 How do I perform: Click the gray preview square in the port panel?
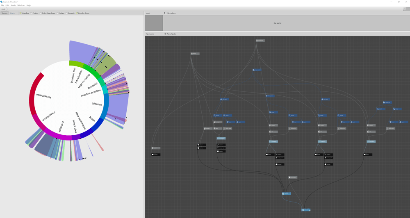tap(154, 23)
